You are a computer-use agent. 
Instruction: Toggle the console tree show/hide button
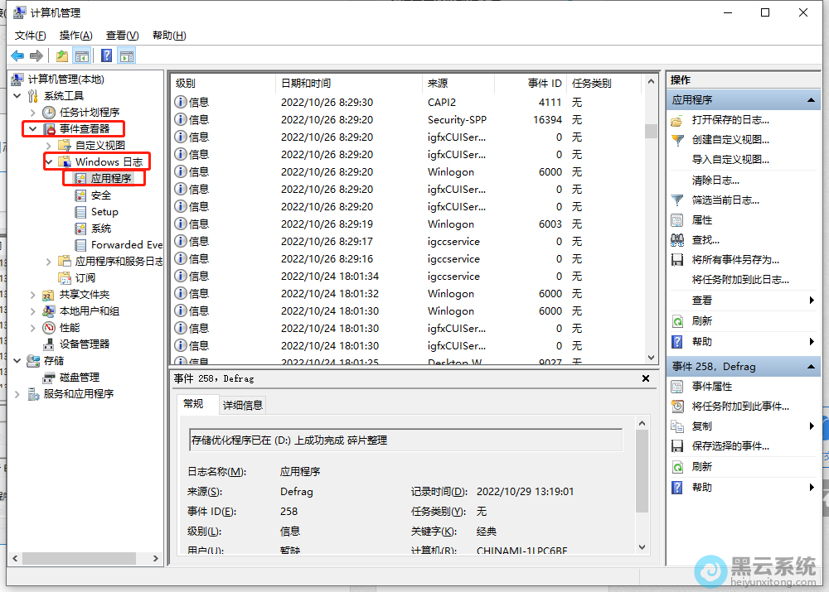[x=82, y=56]
